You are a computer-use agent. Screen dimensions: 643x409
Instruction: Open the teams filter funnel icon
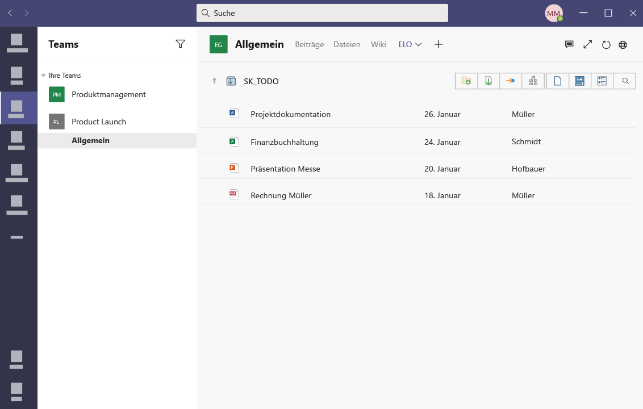tap(181, 44)
